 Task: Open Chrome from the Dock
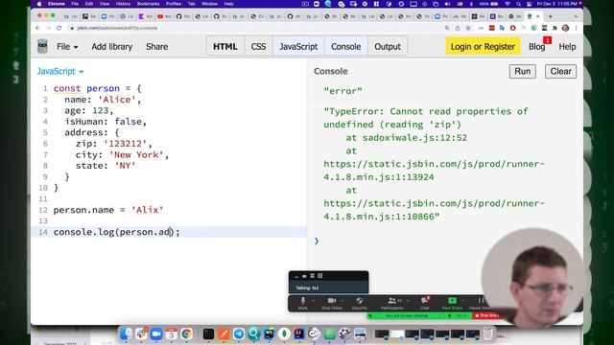(186, 333)
